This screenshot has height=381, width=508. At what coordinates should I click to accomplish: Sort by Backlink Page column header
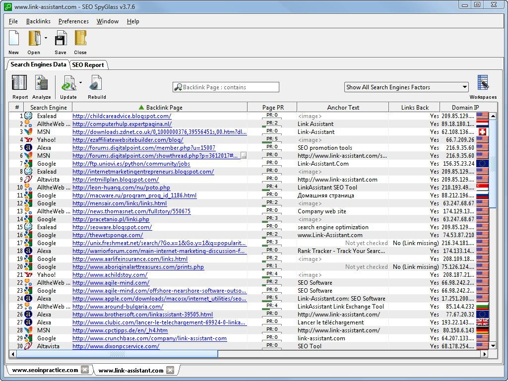click(160, 108)
